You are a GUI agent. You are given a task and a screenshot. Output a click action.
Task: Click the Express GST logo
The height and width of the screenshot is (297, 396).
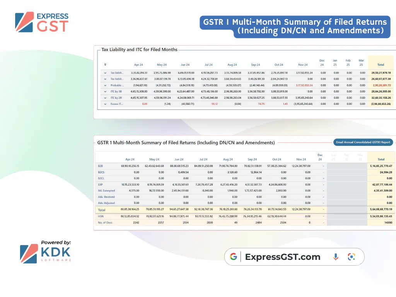coord(42,22)
